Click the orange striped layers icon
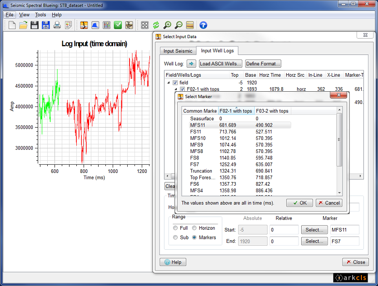The image size is (378, 286). tap(190, 25)
